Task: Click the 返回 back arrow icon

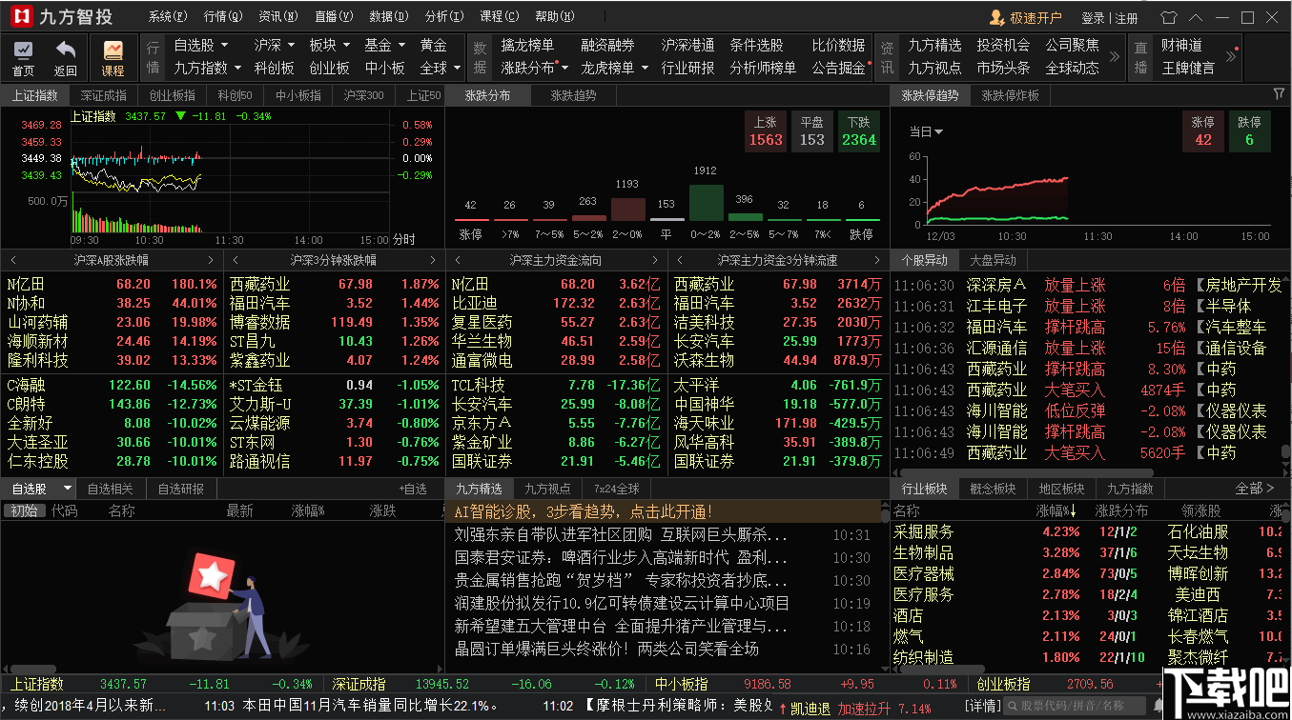Action: pyautogui.click(x=66, y=50)
